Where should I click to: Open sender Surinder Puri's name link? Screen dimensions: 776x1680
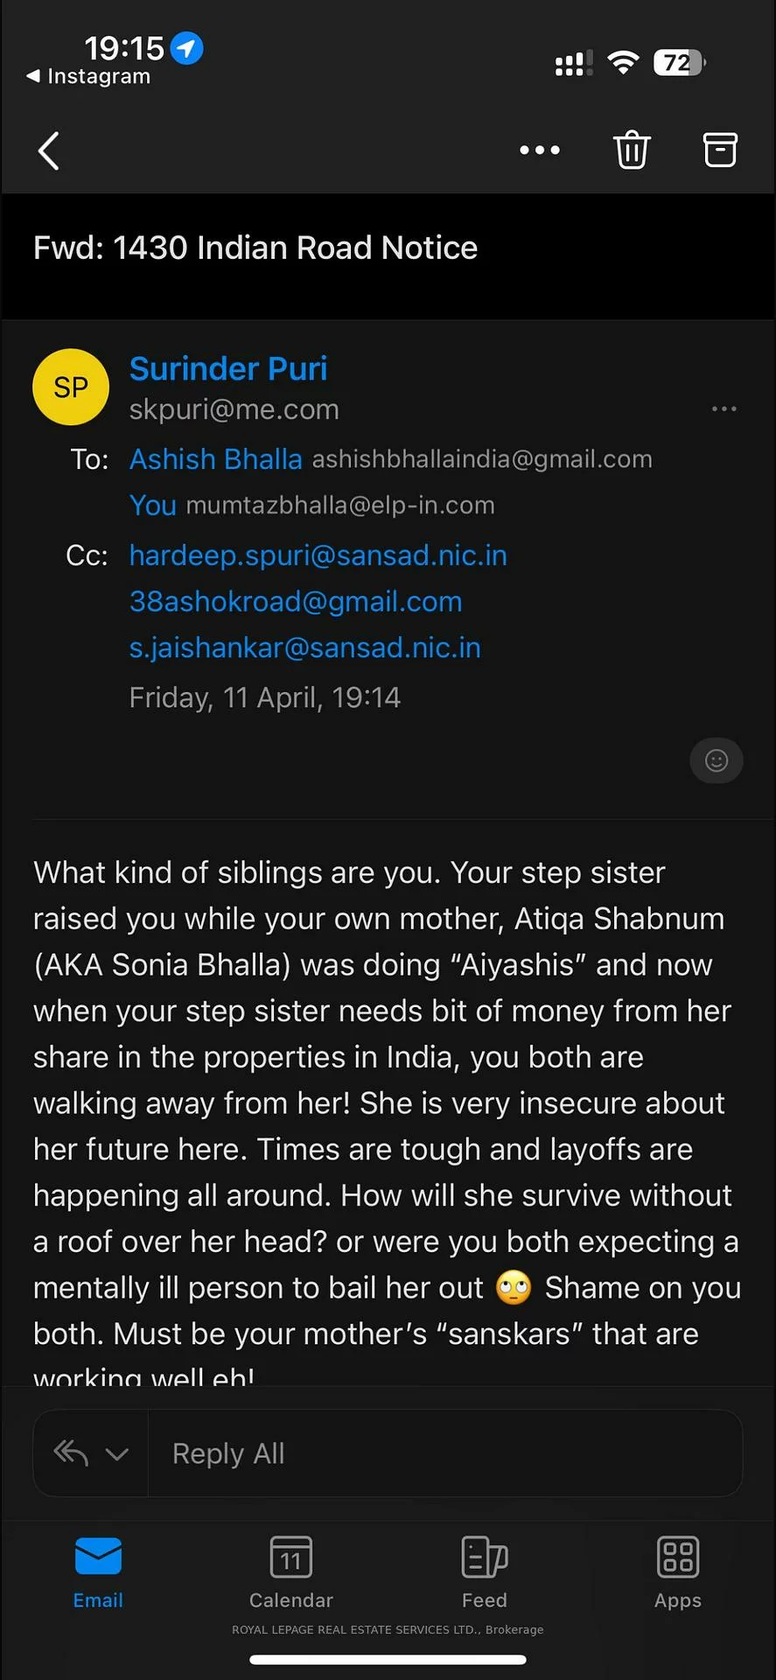tap(228, 368)
